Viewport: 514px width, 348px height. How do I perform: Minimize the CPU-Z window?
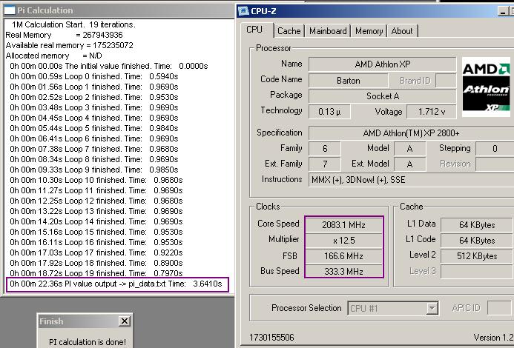click(x=503, y=11)
